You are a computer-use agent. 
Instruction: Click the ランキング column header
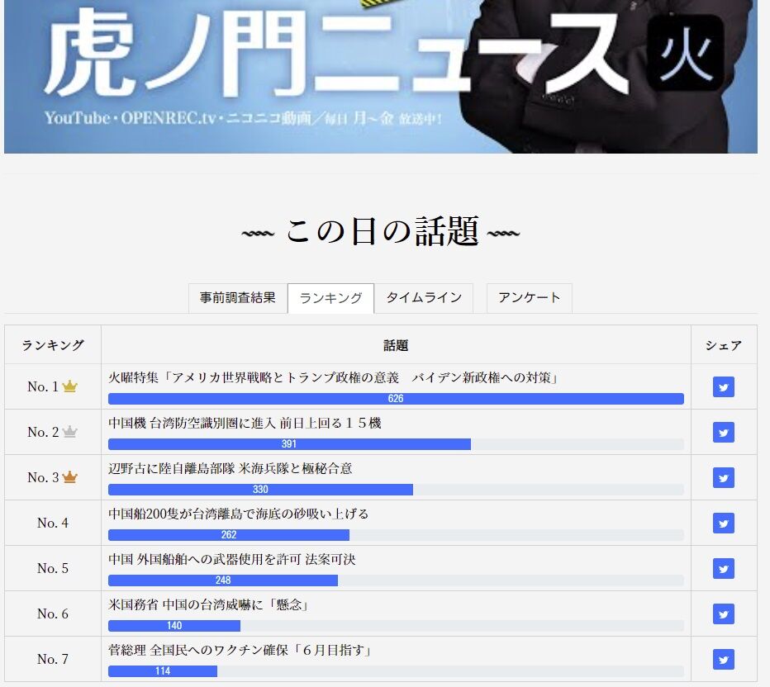coord(53,345)
